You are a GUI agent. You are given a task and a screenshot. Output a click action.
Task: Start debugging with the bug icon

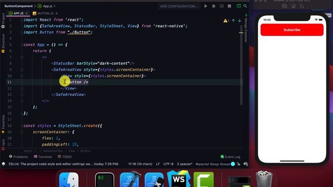tap(214, 6)
